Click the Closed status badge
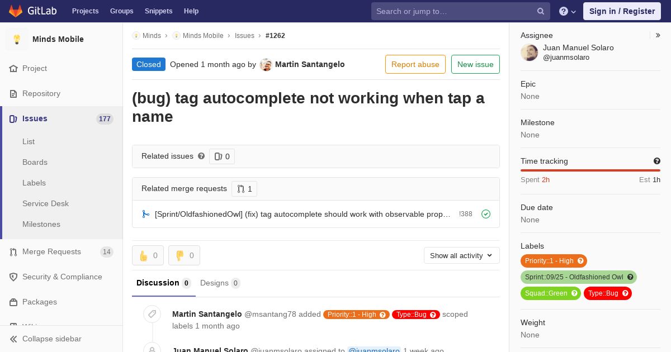The image size is (671, 352). (x=149, y=64)
